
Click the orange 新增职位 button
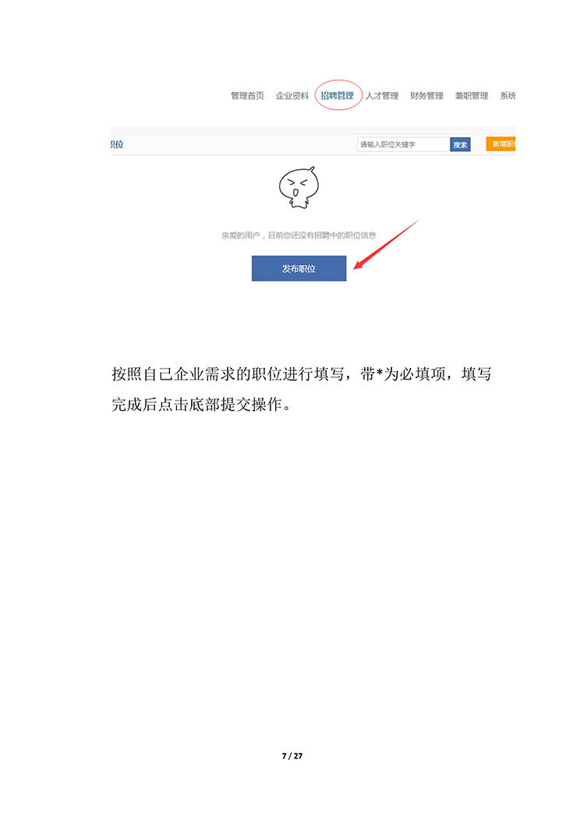tap(501, 144)
